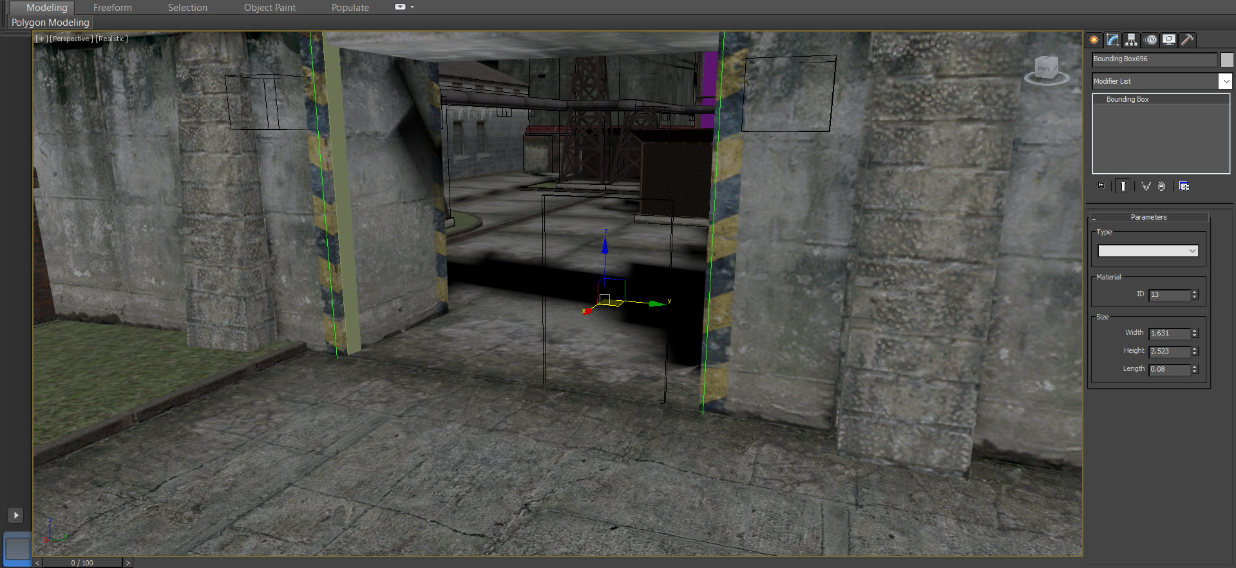
Task: Toggle Show End Result button
Action: pyautogui.click(x=1123, y=186)
